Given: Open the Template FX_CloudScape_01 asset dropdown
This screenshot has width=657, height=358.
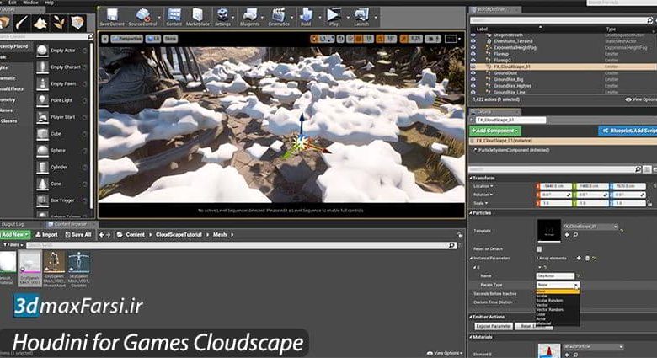Looking at the screenshot, I should tap(590, 227).
